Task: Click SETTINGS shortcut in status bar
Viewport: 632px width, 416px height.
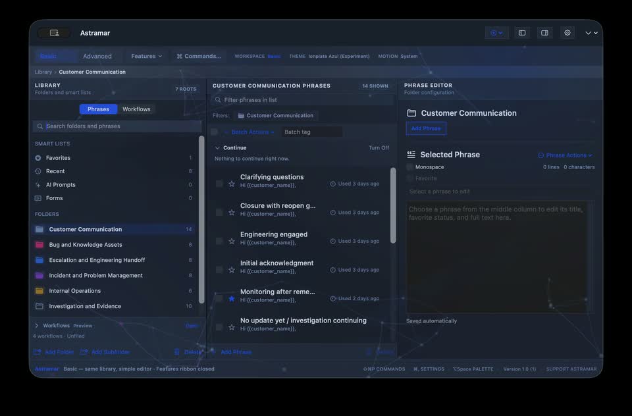Action: click(429, 369)
